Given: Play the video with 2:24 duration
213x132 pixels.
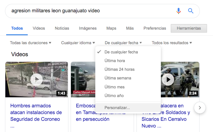Looking at the screenshot, I should [168, 79].
